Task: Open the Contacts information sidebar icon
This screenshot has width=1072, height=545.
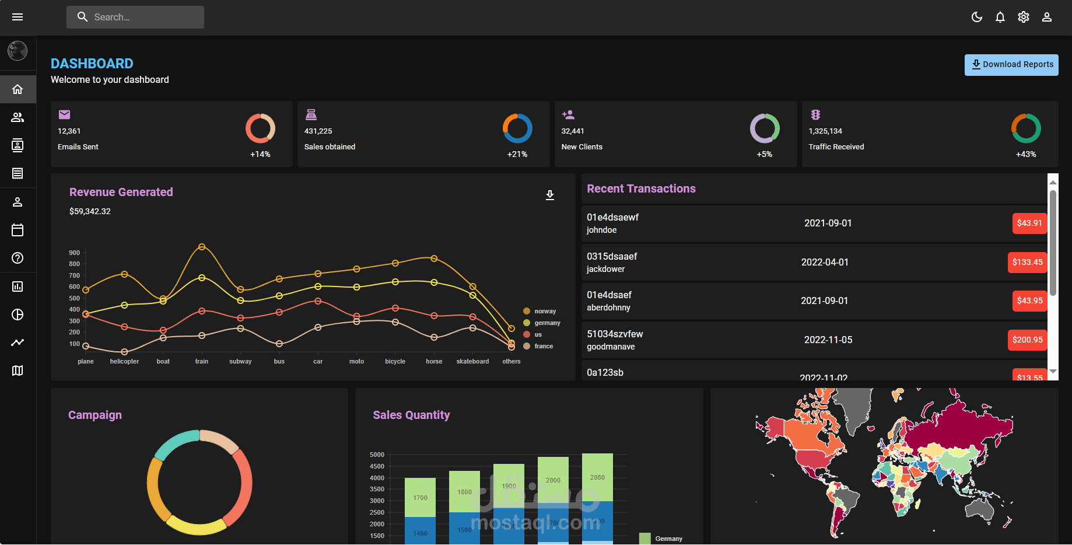Action: coord(17,145)
